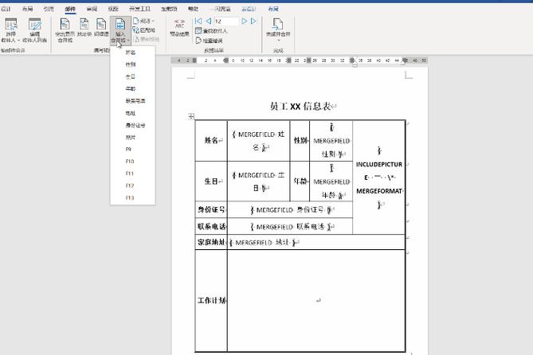Click the greyed 更新标签 update labels button
Screen dimensions: 533x355
147,39
